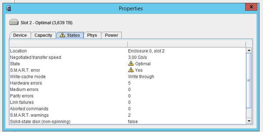Select the 'Hardware errors' label
The width and height of the screenshot is (263, 132).
[x=26, y=83]
